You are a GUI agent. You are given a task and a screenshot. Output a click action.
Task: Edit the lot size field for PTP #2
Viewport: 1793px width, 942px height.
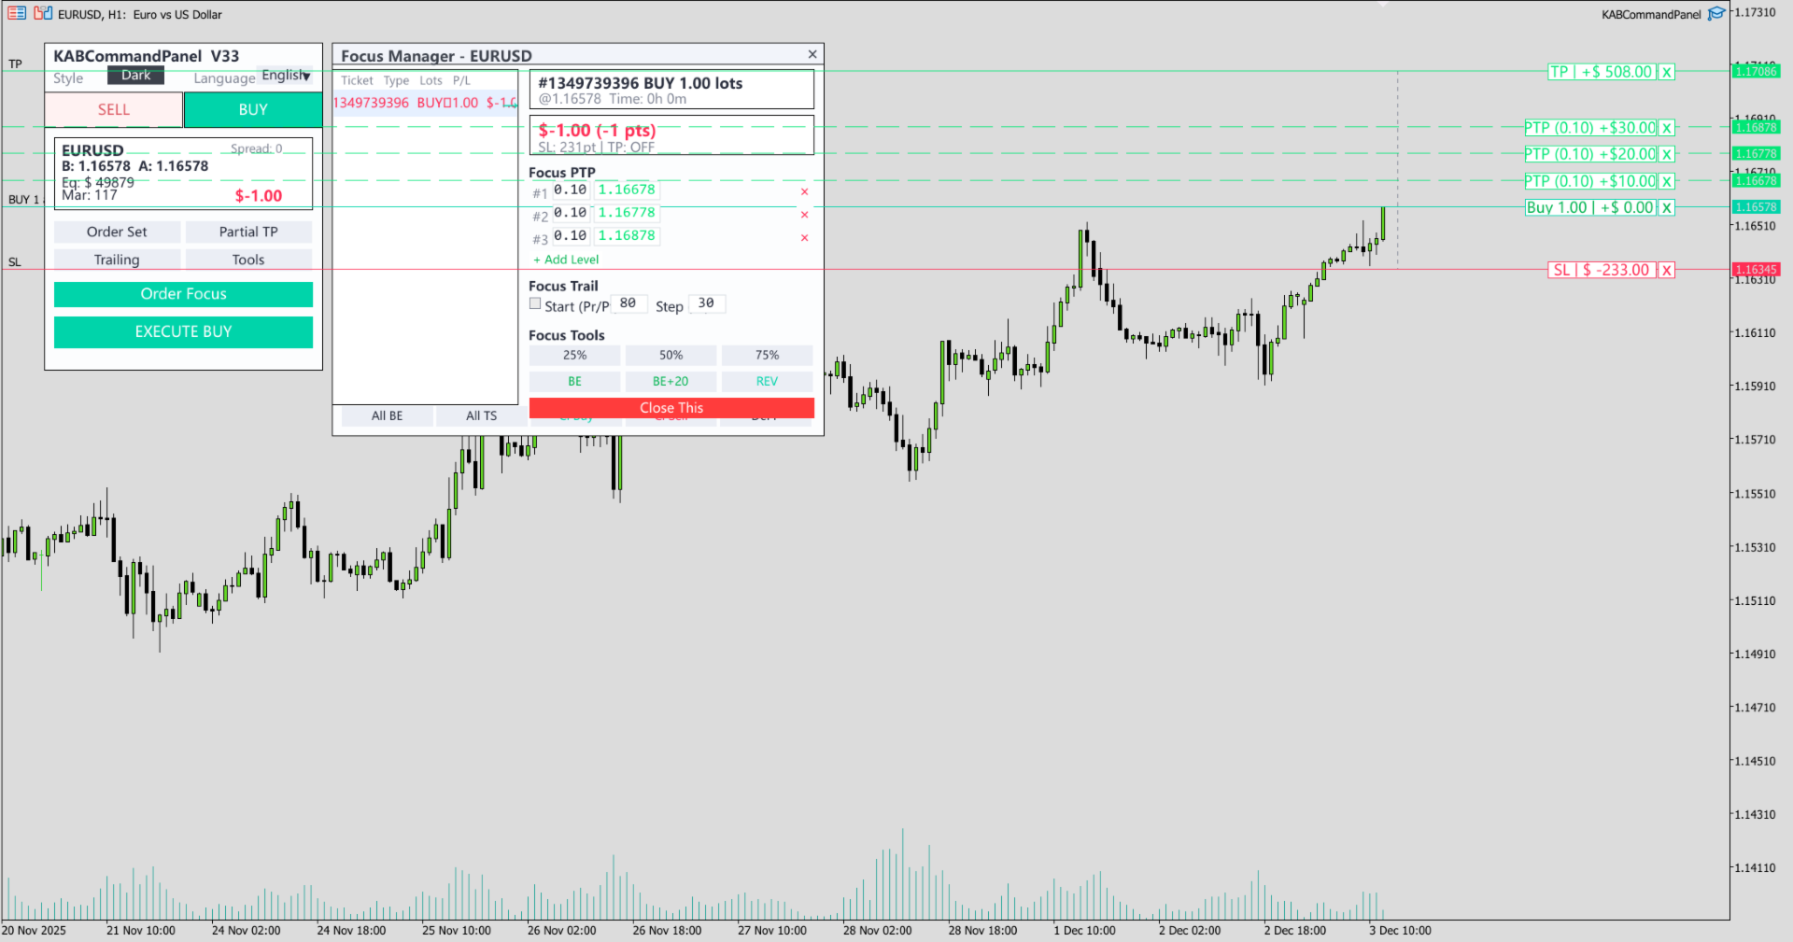(x=570, y=213)
